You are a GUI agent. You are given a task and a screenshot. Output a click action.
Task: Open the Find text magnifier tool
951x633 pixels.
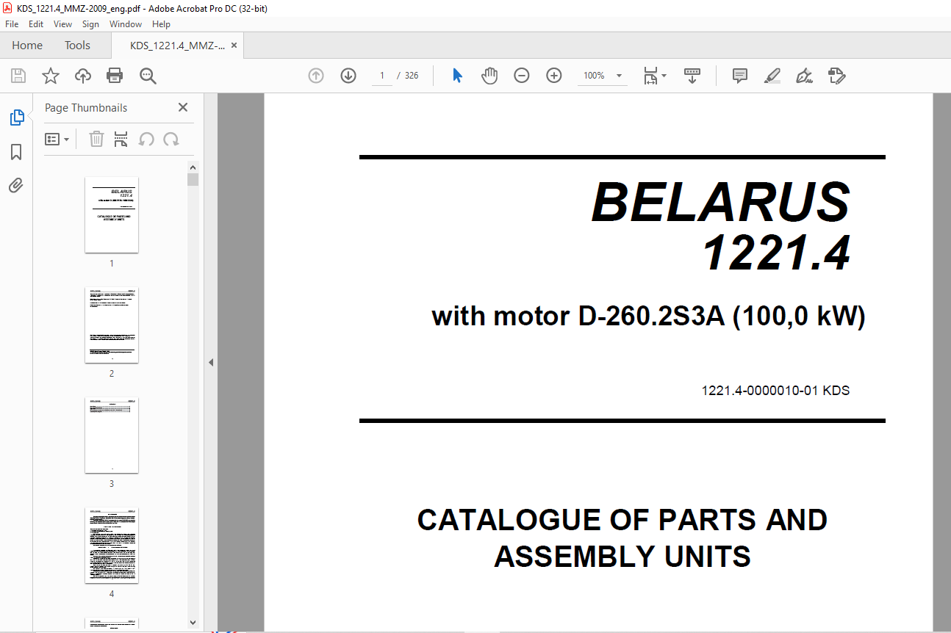click(x=148, y=76)
